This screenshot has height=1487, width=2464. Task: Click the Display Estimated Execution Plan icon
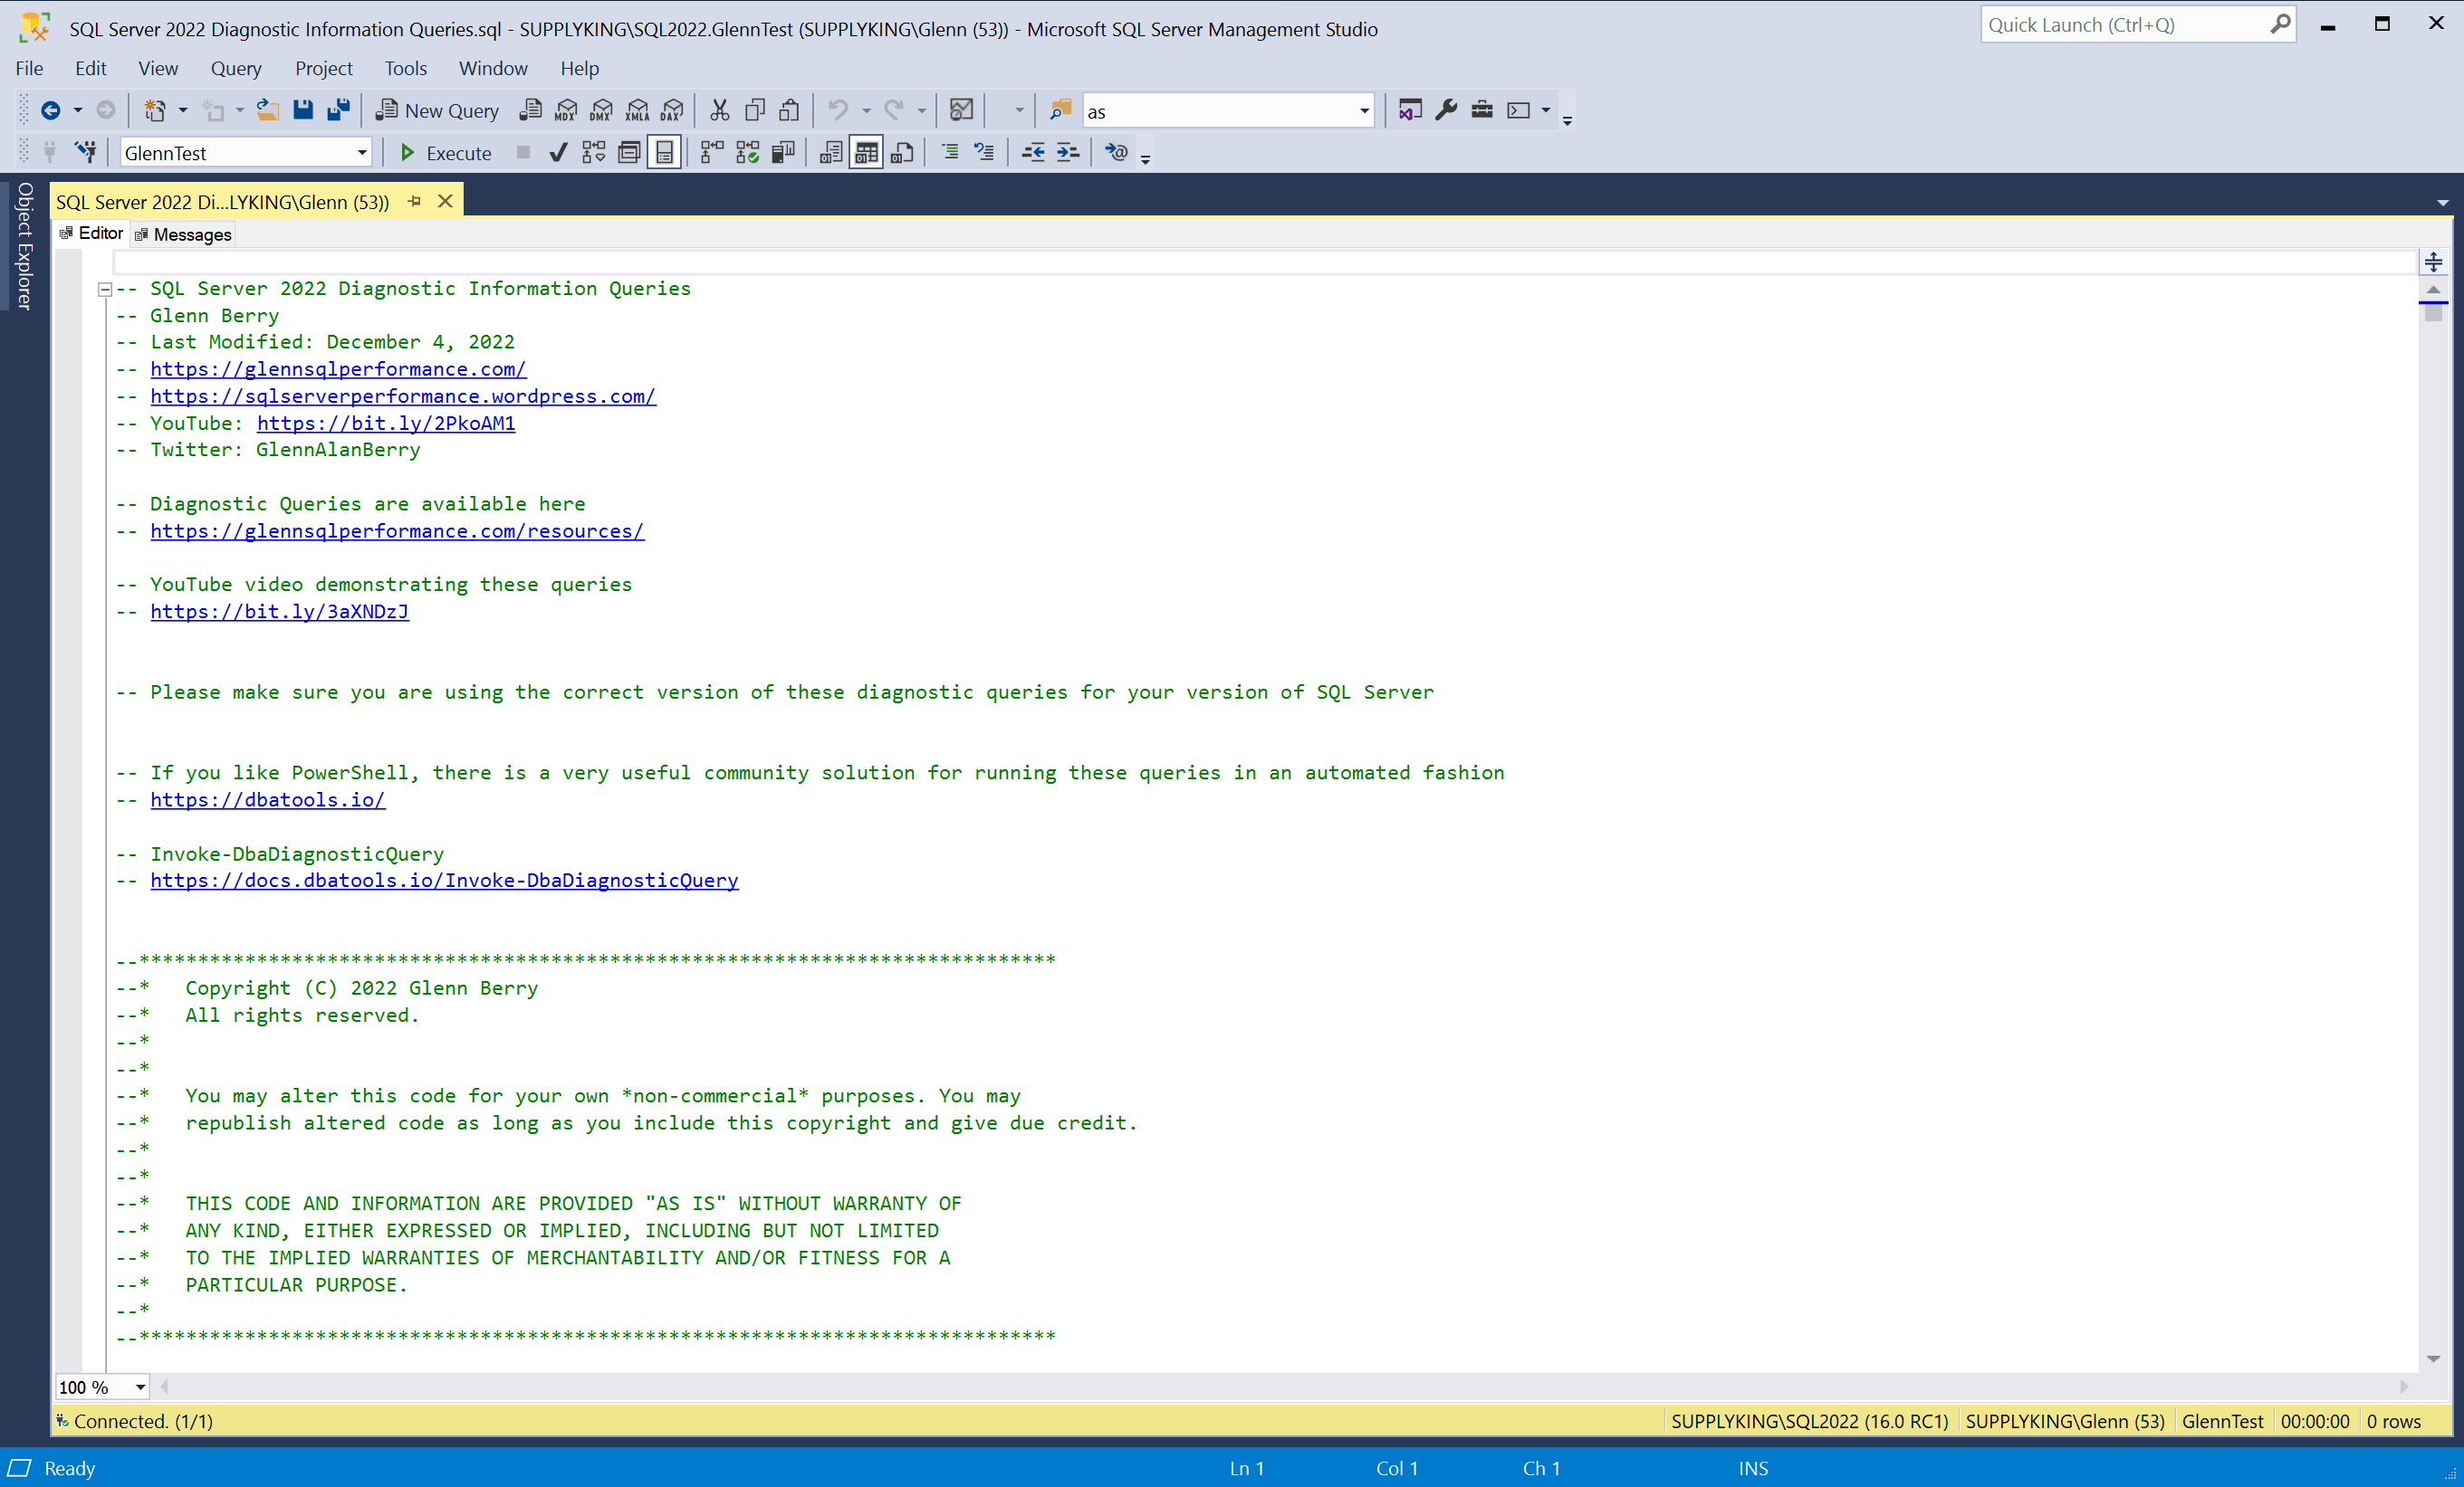click(594, 153)
